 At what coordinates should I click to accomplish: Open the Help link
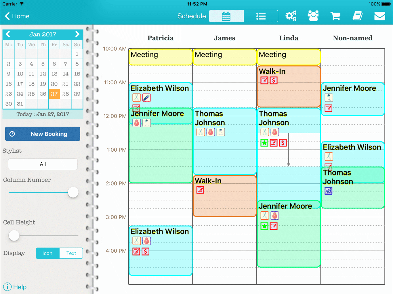pos(15,287)
